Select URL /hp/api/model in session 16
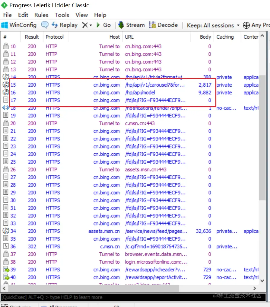This screenshot has height=307, width=270. [x=140, y=93]
